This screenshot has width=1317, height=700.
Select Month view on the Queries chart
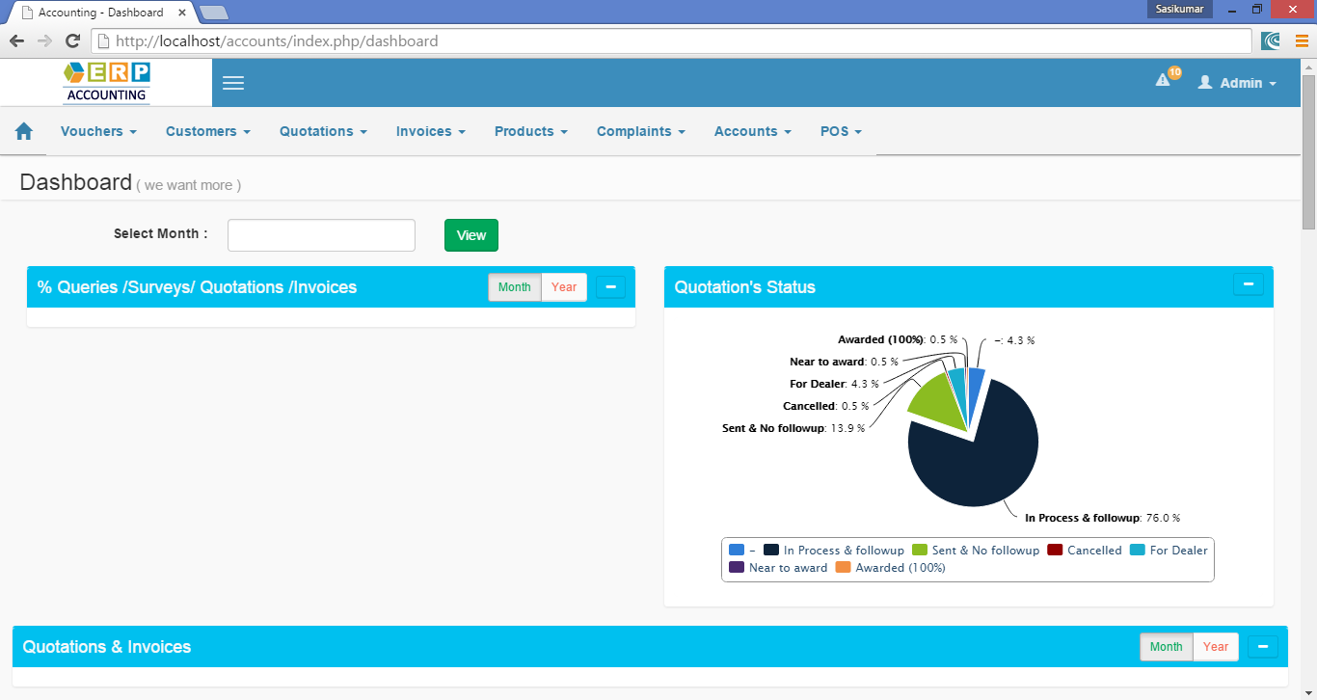514,286
